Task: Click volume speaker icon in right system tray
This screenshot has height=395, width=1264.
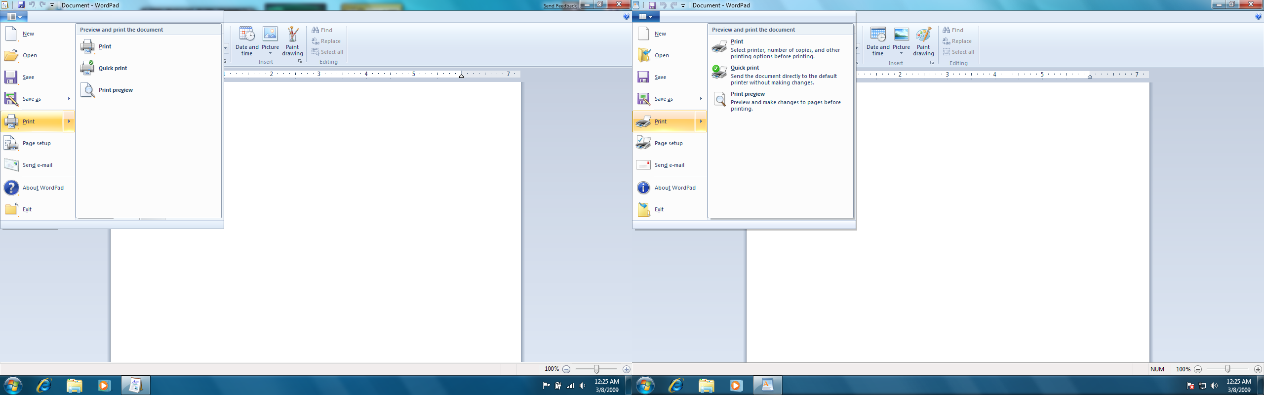Action: click(x=1214, y=386)
